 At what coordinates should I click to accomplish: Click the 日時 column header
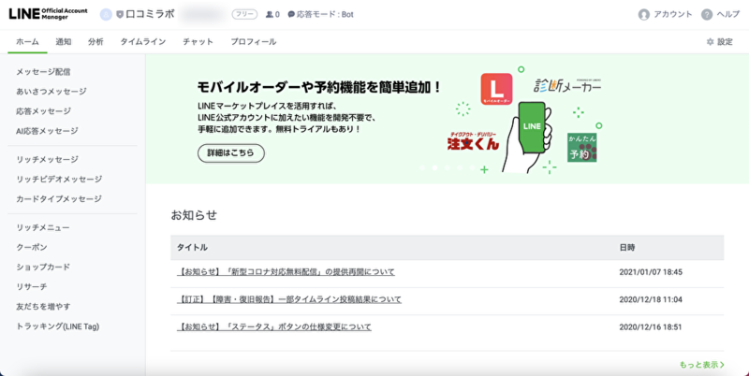pyautogui.click(x=627, y=248)
